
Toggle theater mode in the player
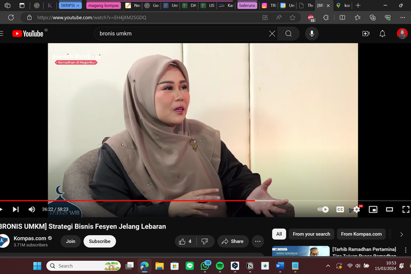(390, 209)
